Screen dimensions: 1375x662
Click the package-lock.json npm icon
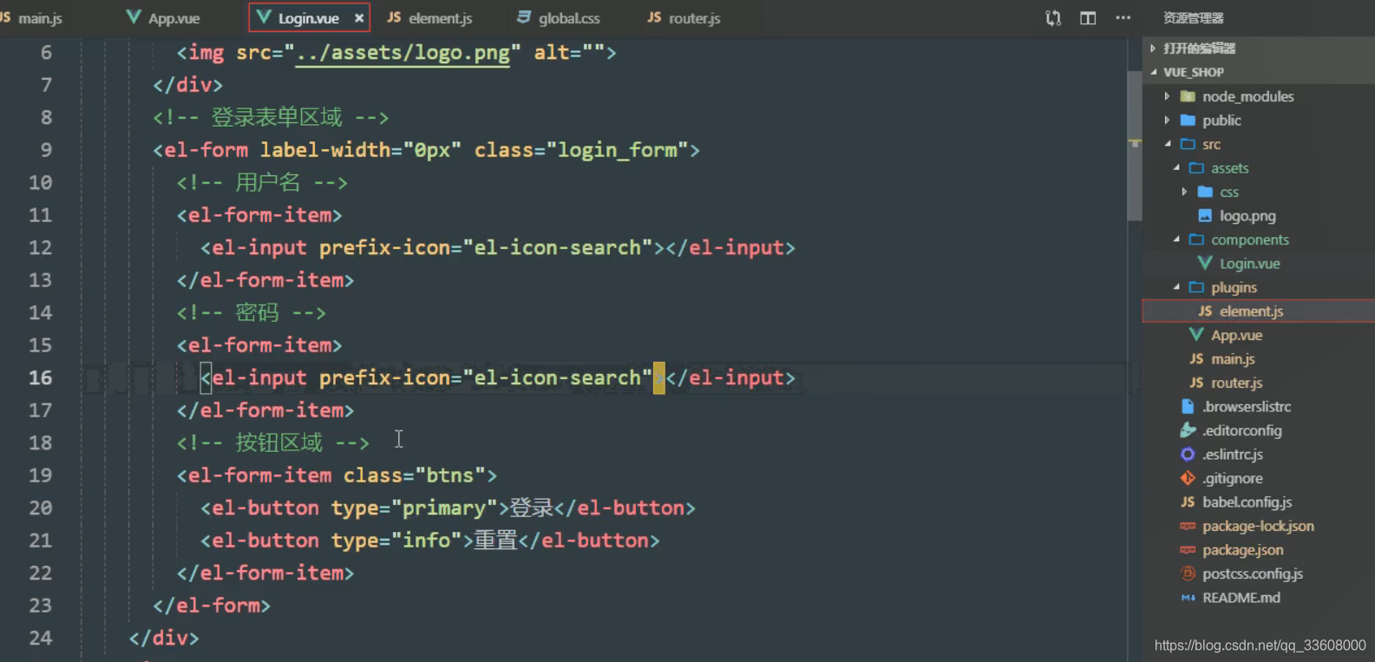point(1188,526)
